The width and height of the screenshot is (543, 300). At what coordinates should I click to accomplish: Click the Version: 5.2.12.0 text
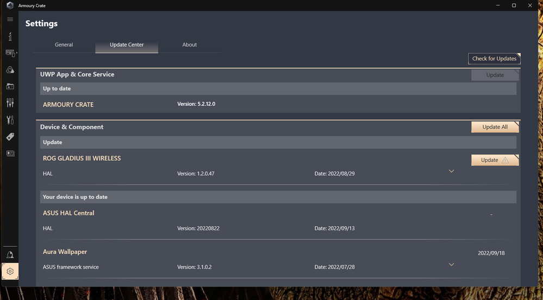[x=196, y=104]
